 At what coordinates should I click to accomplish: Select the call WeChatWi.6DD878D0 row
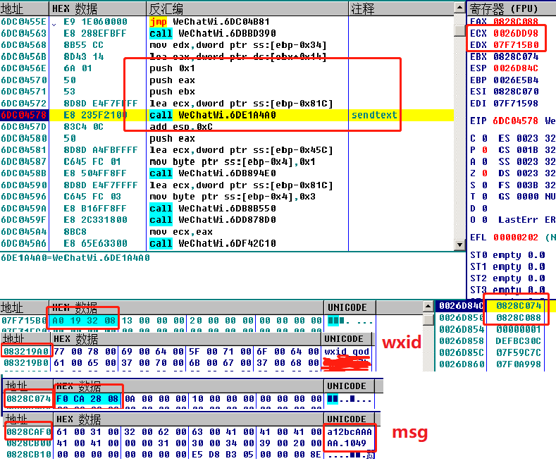[x=213, y=220]
